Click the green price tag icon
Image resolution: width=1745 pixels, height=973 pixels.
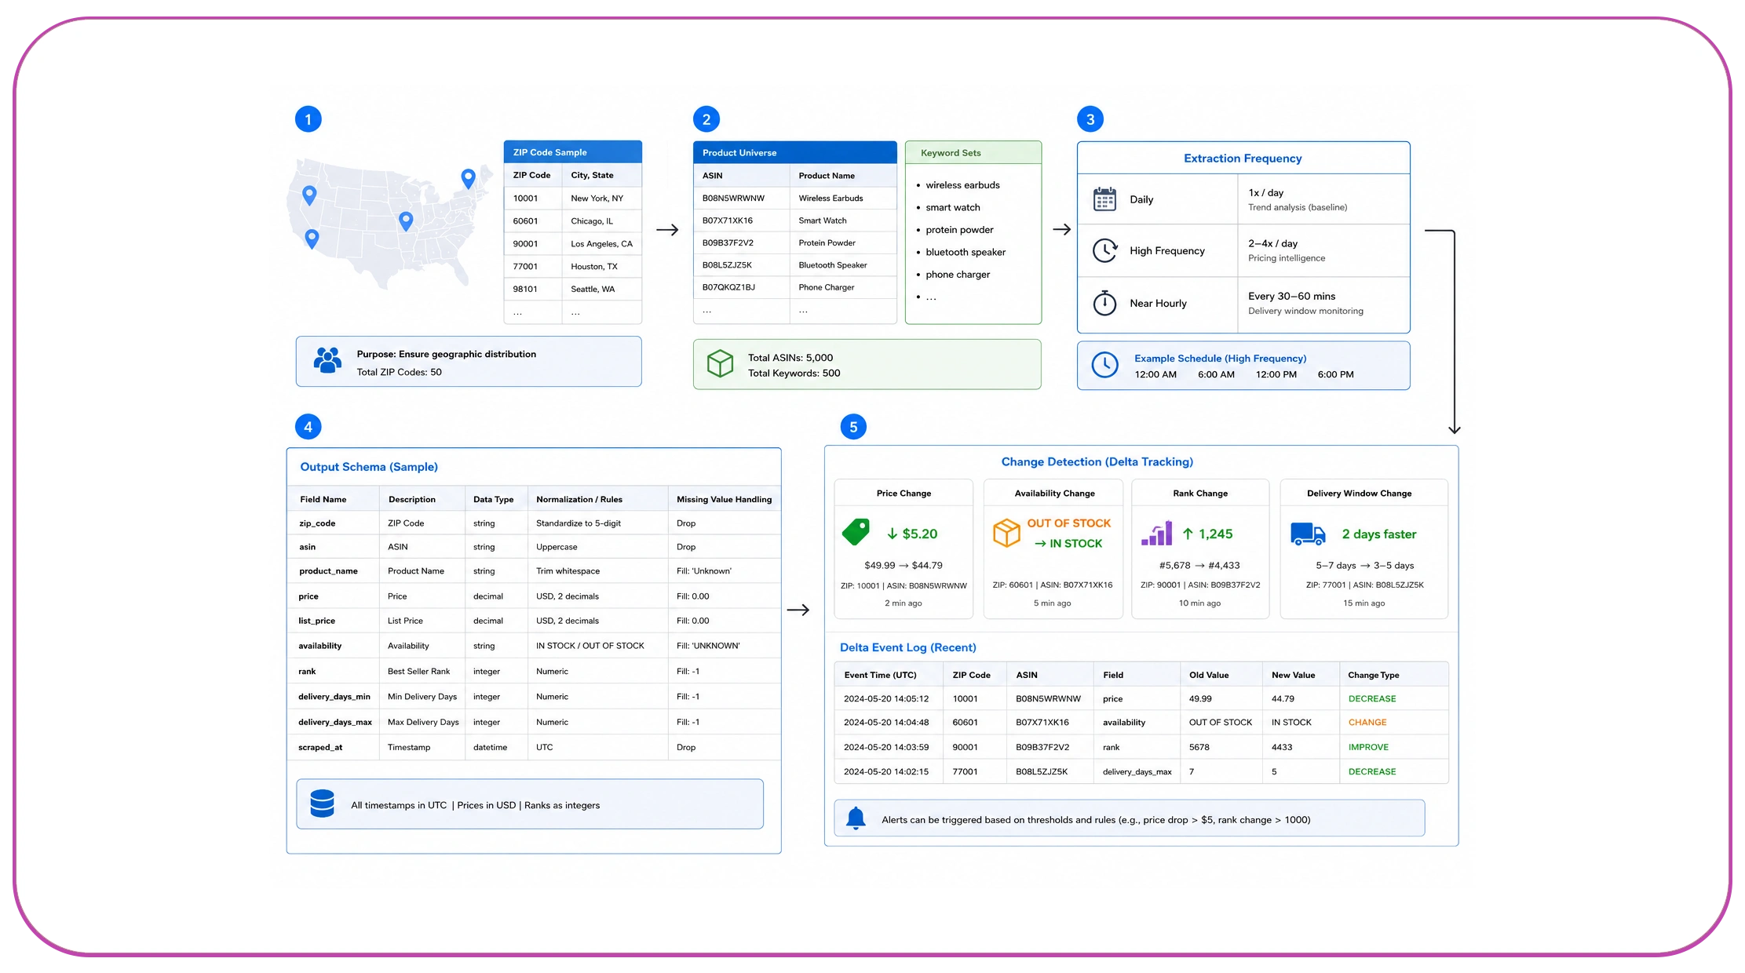pyautogui.click(x=856, y=532)
